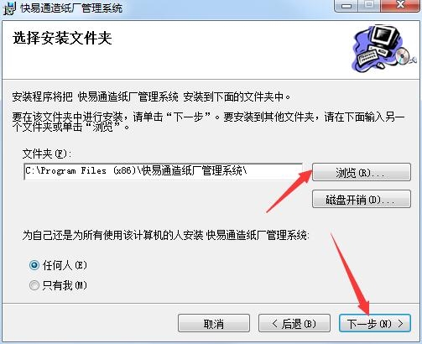Click the disabled maximize window button
Screen dimensions: 422x344
point(369,6)
